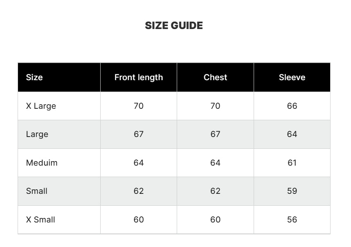Select the Size column header
351x247 pixels.
34,77
